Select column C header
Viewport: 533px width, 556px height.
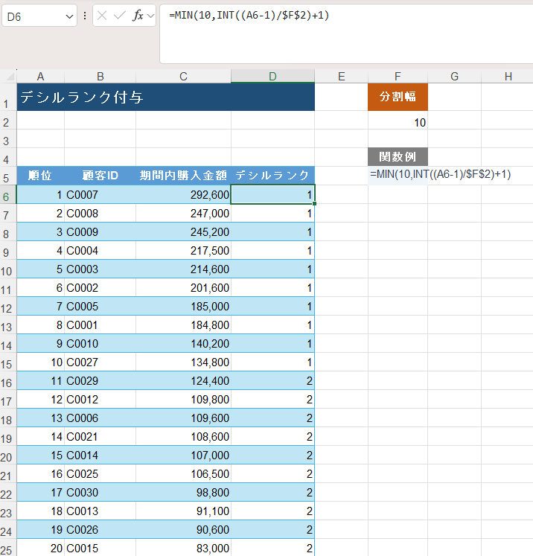[183, 76]
